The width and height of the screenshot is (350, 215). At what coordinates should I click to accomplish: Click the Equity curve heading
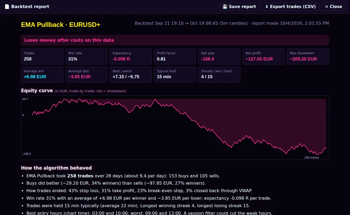tap(37, 91)
